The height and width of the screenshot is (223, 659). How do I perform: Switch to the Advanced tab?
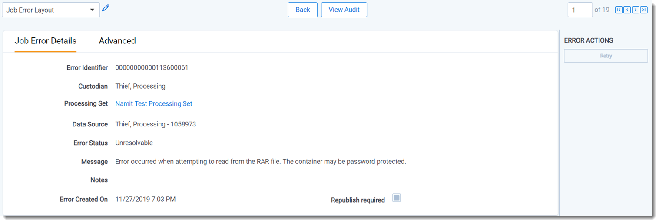(x=117, y=41)
